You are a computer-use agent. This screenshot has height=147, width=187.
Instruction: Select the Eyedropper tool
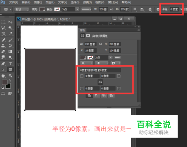click(10, 34)
